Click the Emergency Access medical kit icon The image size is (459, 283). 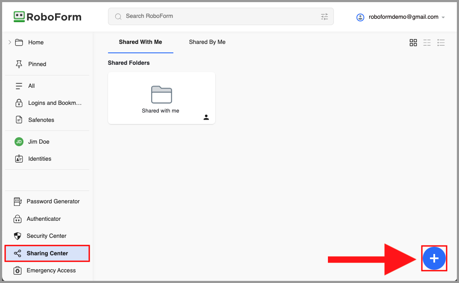(x=18, y=271)
